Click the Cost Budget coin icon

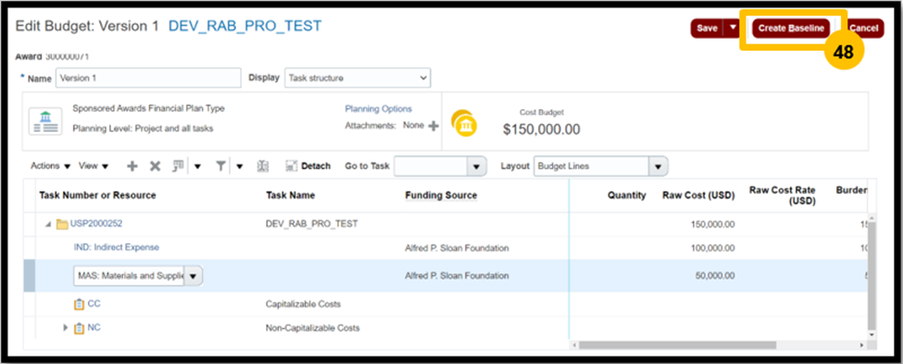pos(464,123)
